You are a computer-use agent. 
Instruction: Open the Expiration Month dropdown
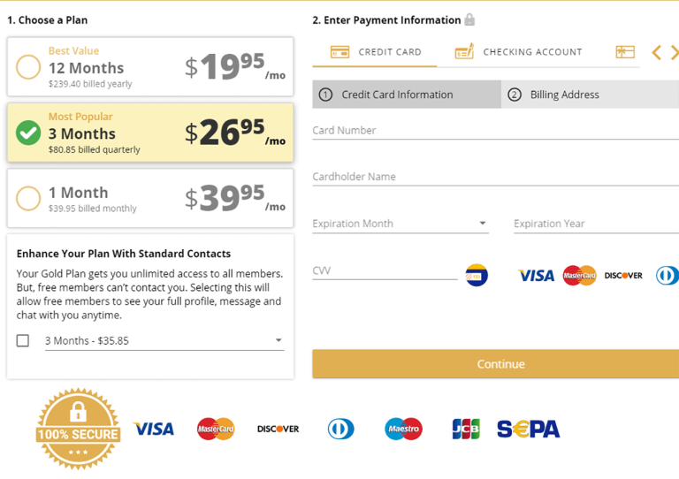click(400, 224)
